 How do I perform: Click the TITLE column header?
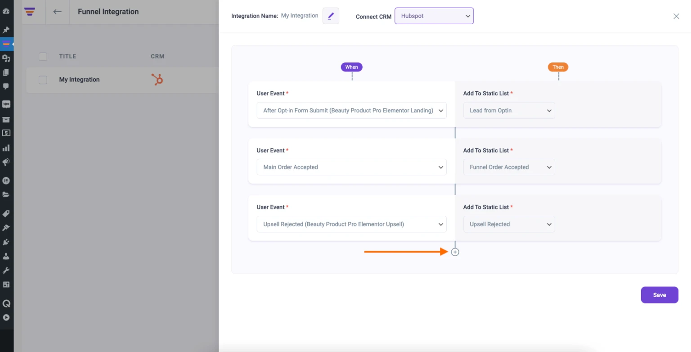[67, 57]
